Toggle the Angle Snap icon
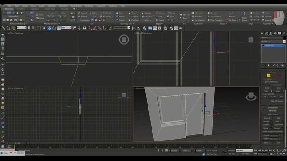Image resolution: width=287 pixels, height=161 pixels. point(95,28)
